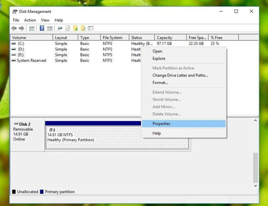Image resolution: width=268 pixels, height=206 pixels.
Task: Click the drive connect toolbar icon
Action: [x=60, y=28]
